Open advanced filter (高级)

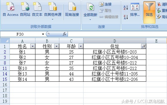point(162,17)
